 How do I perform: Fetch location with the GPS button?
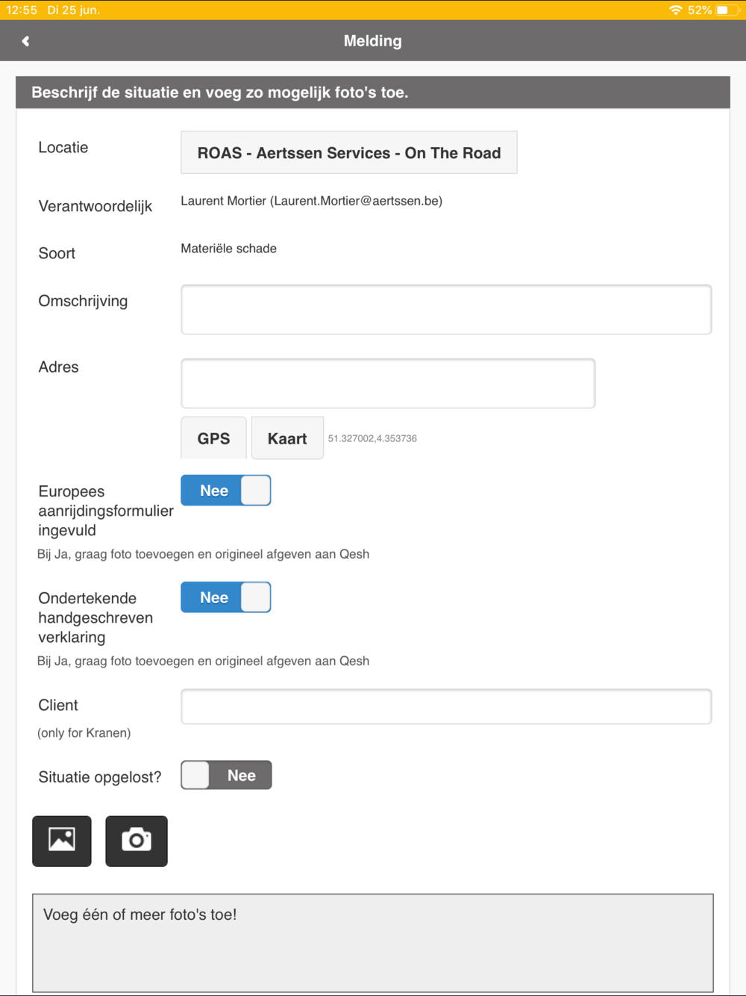213,438
